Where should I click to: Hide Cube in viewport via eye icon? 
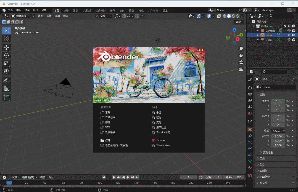[289, 35]
